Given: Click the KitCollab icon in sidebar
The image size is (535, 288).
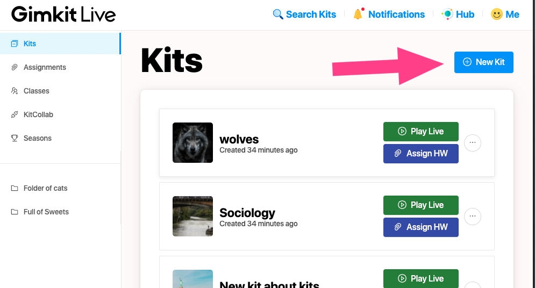Looking at the screenshot, I should pos(15,114).
